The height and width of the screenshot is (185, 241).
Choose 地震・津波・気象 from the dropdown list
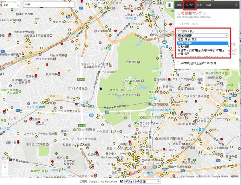(x=202, y=40)
